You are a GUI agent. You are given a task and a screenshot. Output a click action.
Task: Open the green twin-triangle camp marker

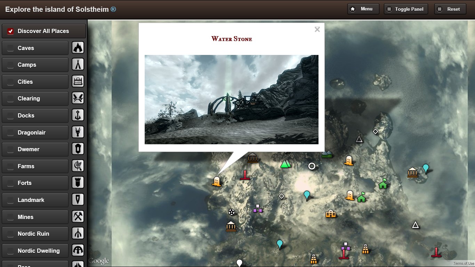285,163
